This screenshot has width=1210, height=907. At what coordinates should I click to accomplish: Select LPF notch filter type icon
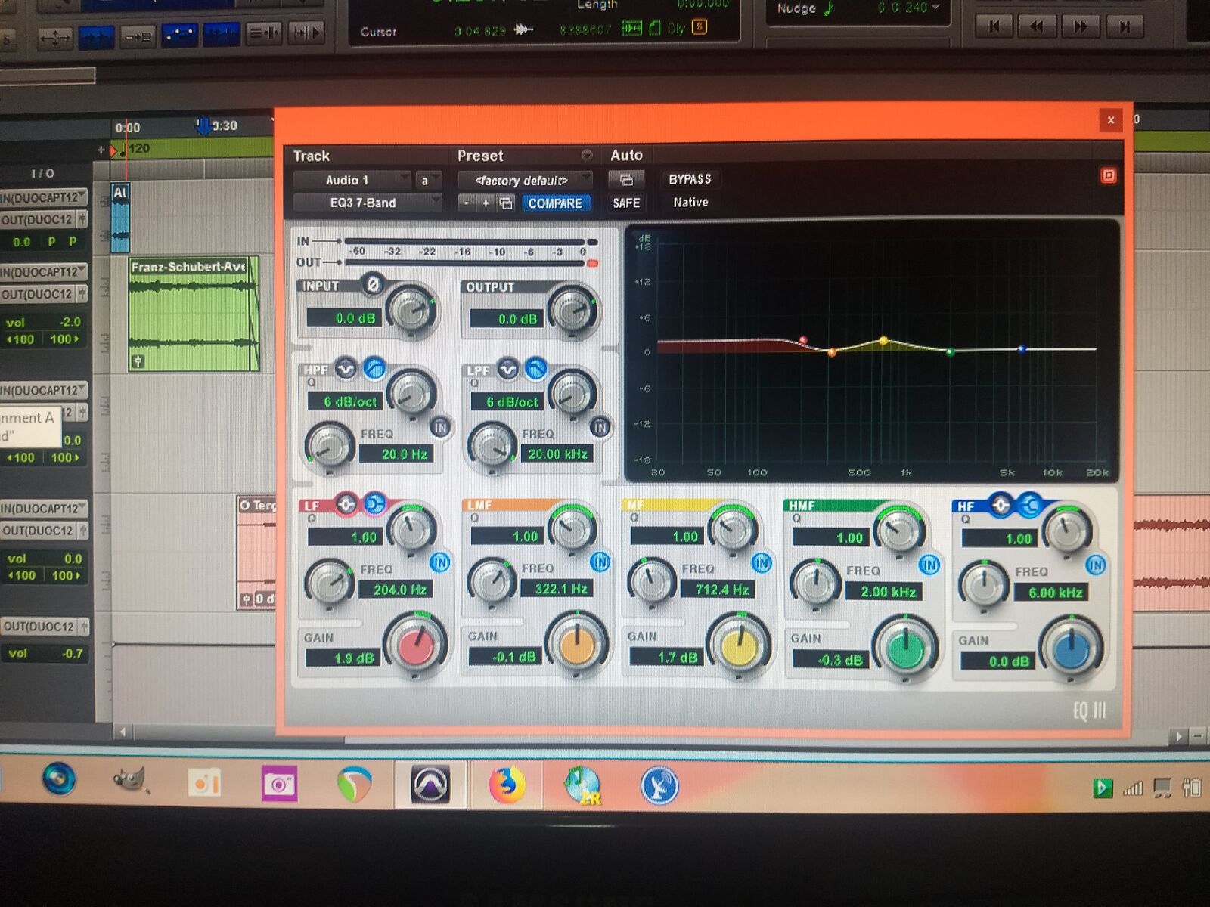[x=507, y=369]
